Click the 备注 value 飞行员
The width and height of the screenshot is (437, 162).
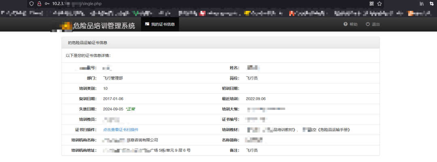pyautogui.click(x=252, y=150)
